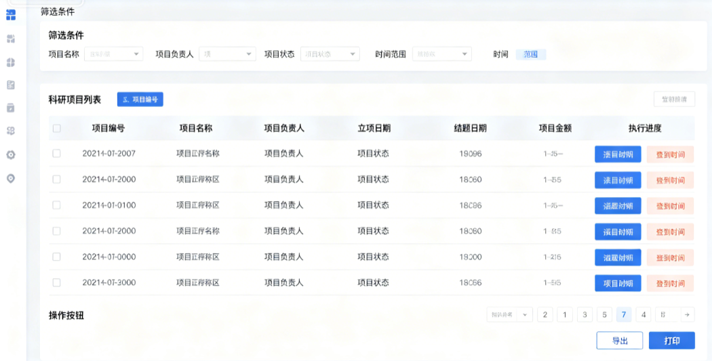Image resolution: width=712 pixels, height=361 pixels.
Task: Click blue action button in row 2021-07-0000
Action: [618, 257]
